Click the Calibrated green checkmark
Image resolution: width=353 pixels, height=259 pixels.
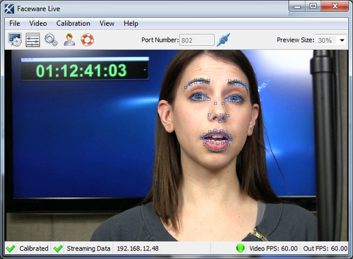point(11,248)
